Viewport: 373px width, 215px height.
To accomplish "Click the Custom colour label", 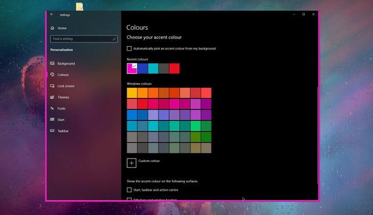I will [149, 161].
